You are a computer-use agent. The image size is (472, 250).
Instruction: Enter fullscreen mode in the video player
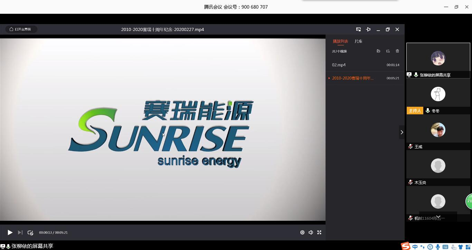pyautogui.click(x=319, y=232)
